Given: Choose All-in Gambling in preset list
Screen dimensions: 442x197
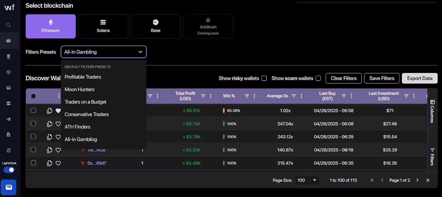Looking at the screenshot, I should pos(104,139).
